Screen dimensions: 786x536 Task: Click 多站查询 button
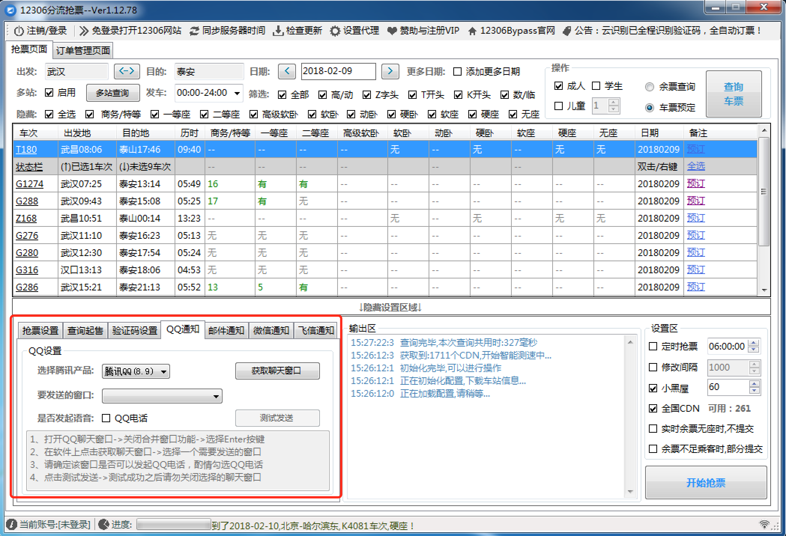[x=112, y=93]
